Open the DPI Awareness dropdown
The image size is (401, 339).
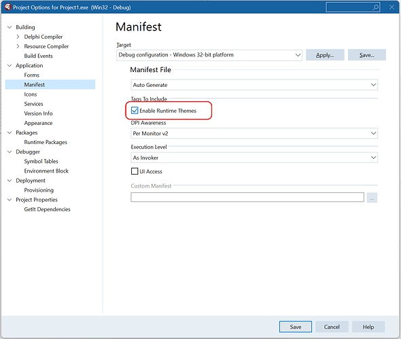coord(254,133)
